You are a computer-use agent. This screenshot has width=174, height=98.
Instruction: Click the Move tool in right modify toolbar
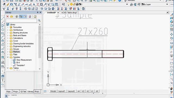172,34
